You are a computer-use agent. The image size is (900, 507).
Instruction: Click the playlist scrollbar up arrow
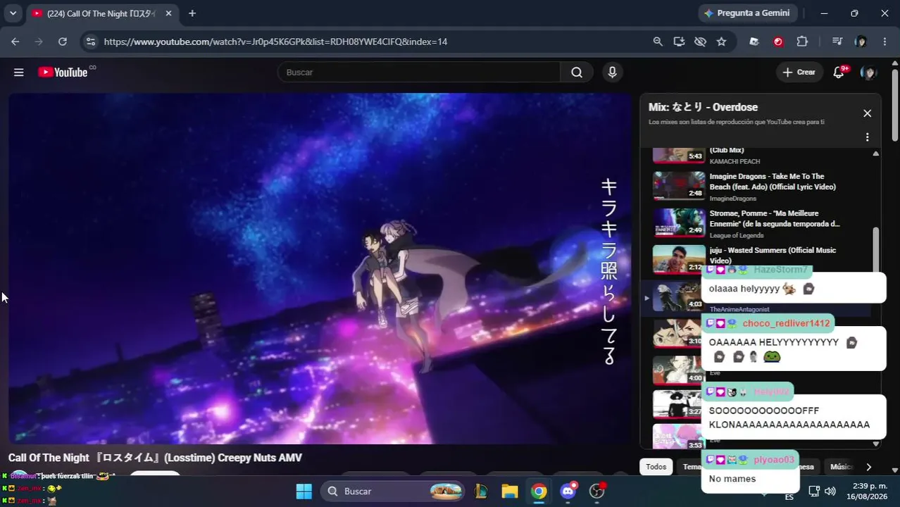tap(876, 154)
